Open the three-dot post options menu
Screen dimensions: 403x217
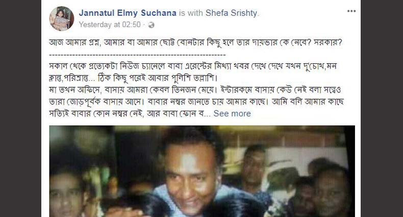[x=351, y=11]
